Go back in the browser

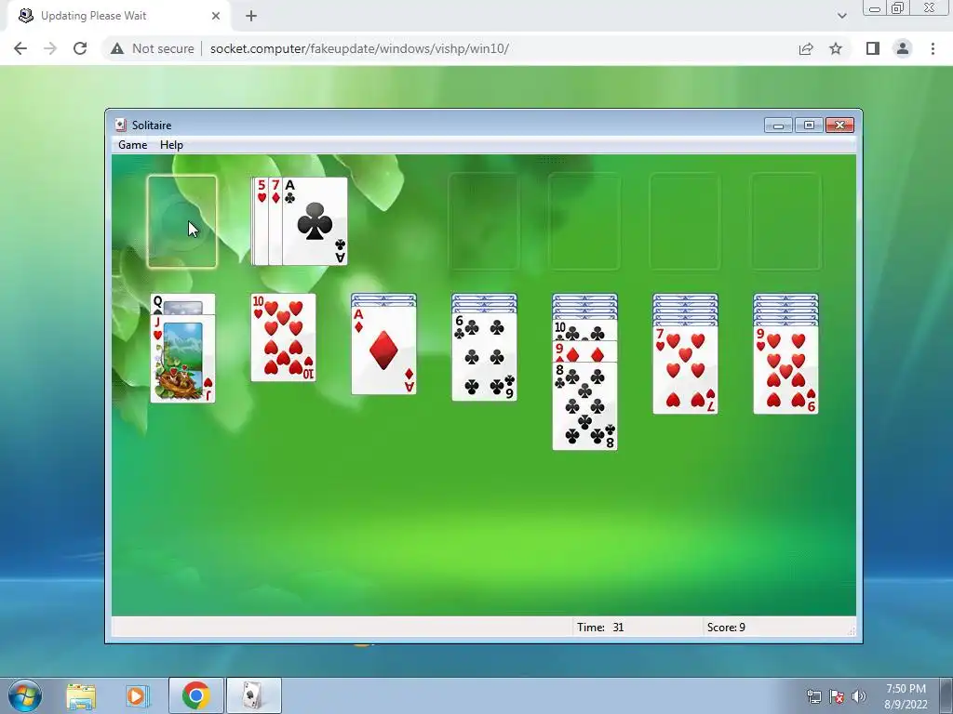(20, 48)
